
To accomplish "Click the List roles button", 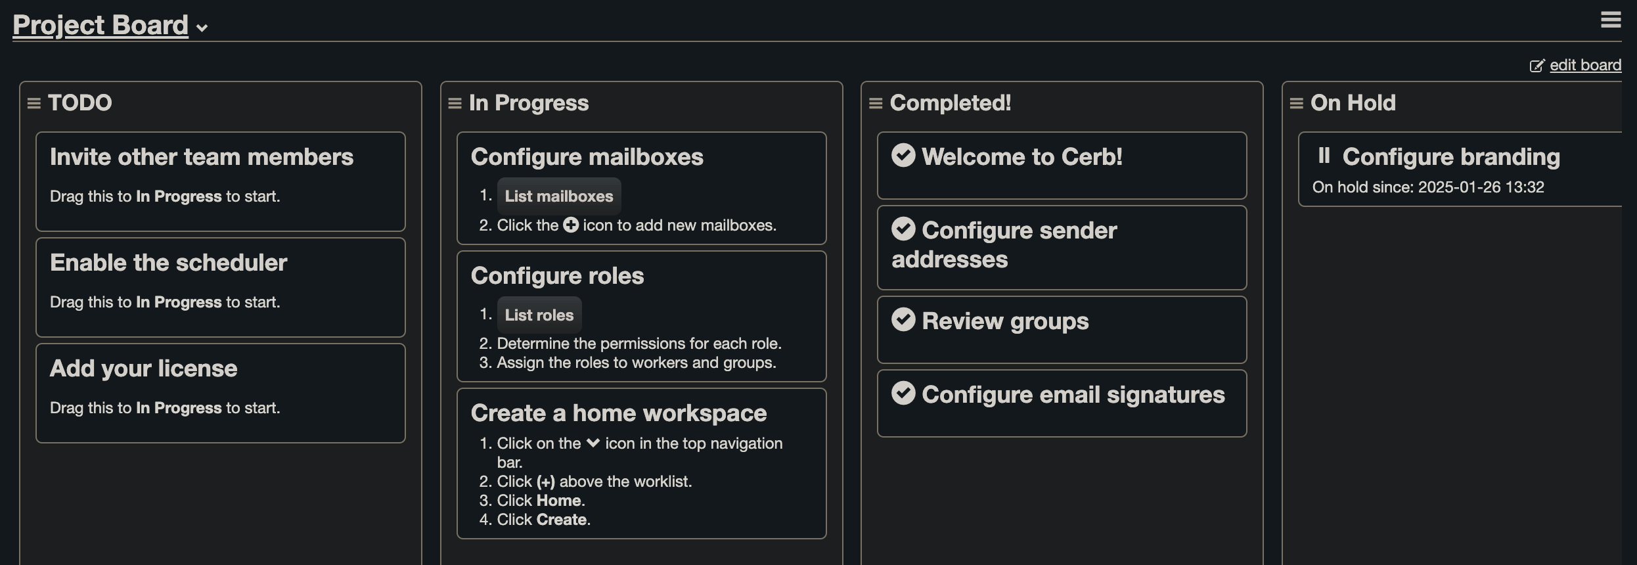I will coord(539,315).
